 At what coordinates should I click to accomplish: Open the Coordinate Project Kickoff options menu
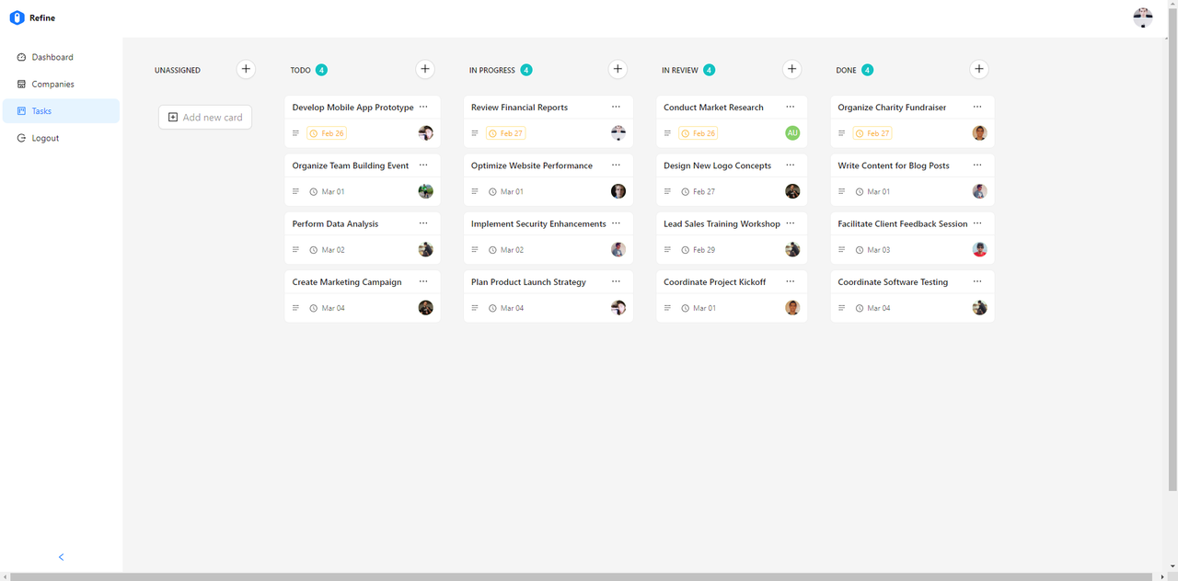[791, 282]
